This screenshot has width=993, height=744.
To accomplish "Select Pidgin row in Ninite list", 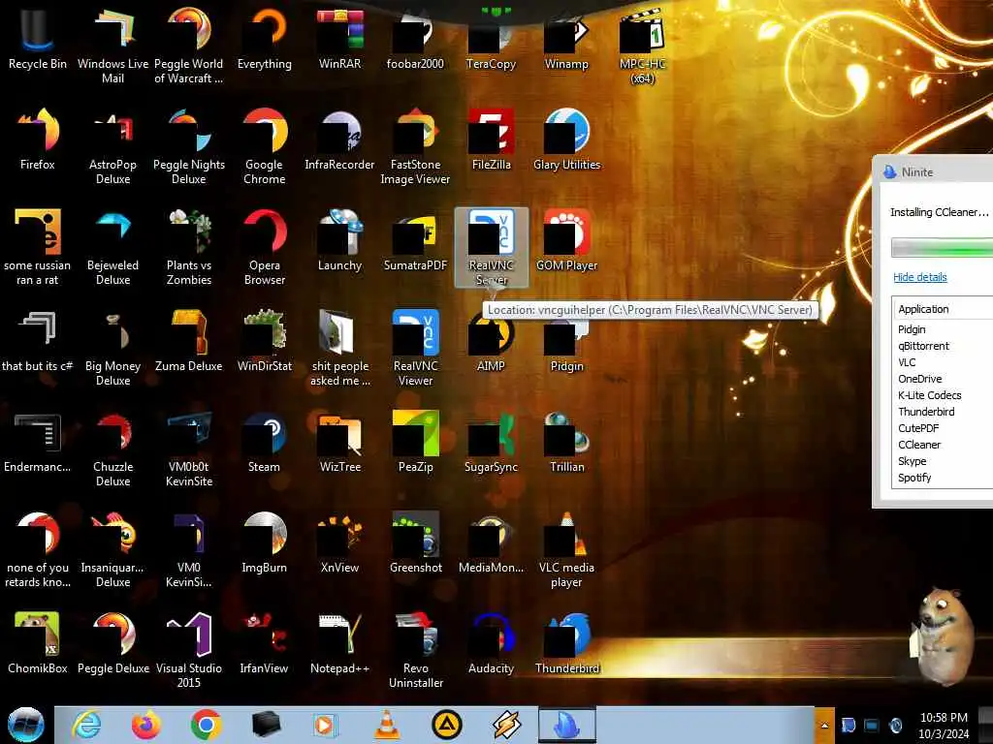I will pos(943,329).
